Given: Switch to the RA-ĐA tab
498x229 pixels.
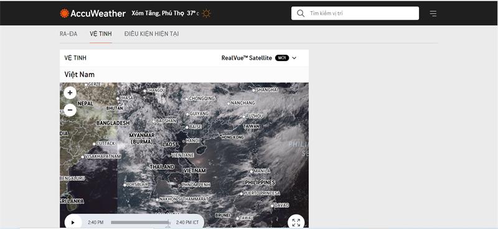Looking at the screenshot, I should pos(68,34).
